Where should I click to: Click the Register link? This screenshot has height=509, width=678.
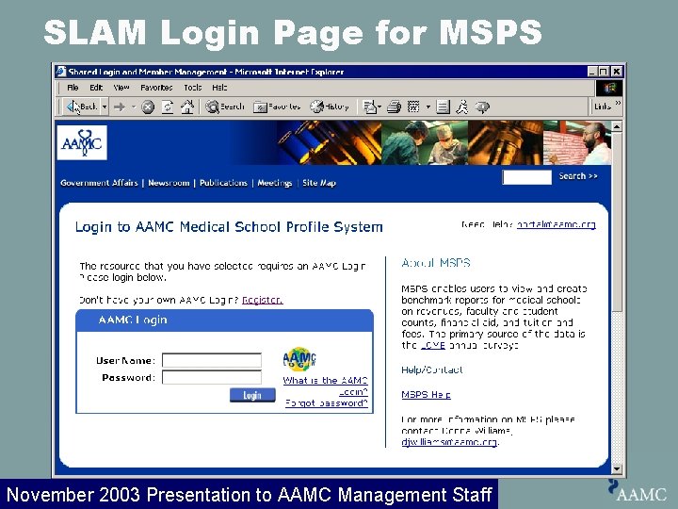pyautogui.click(x=263, y=300)
